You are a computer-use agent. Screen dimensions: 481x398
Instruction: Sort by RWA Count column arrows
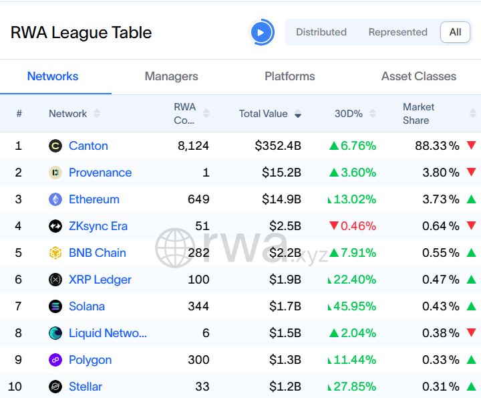pyautogui.click(x=206, y=113)
